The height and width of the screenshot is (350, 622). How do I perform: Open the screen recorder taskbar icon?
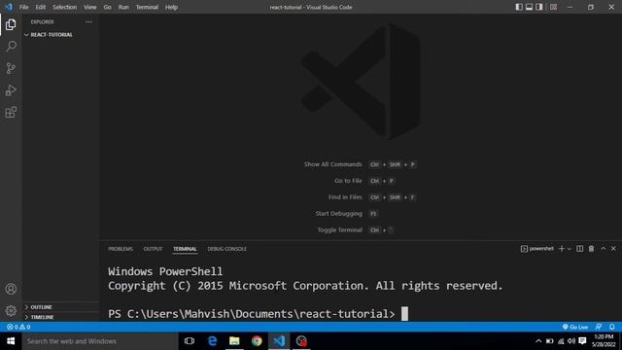coord(301,341)
